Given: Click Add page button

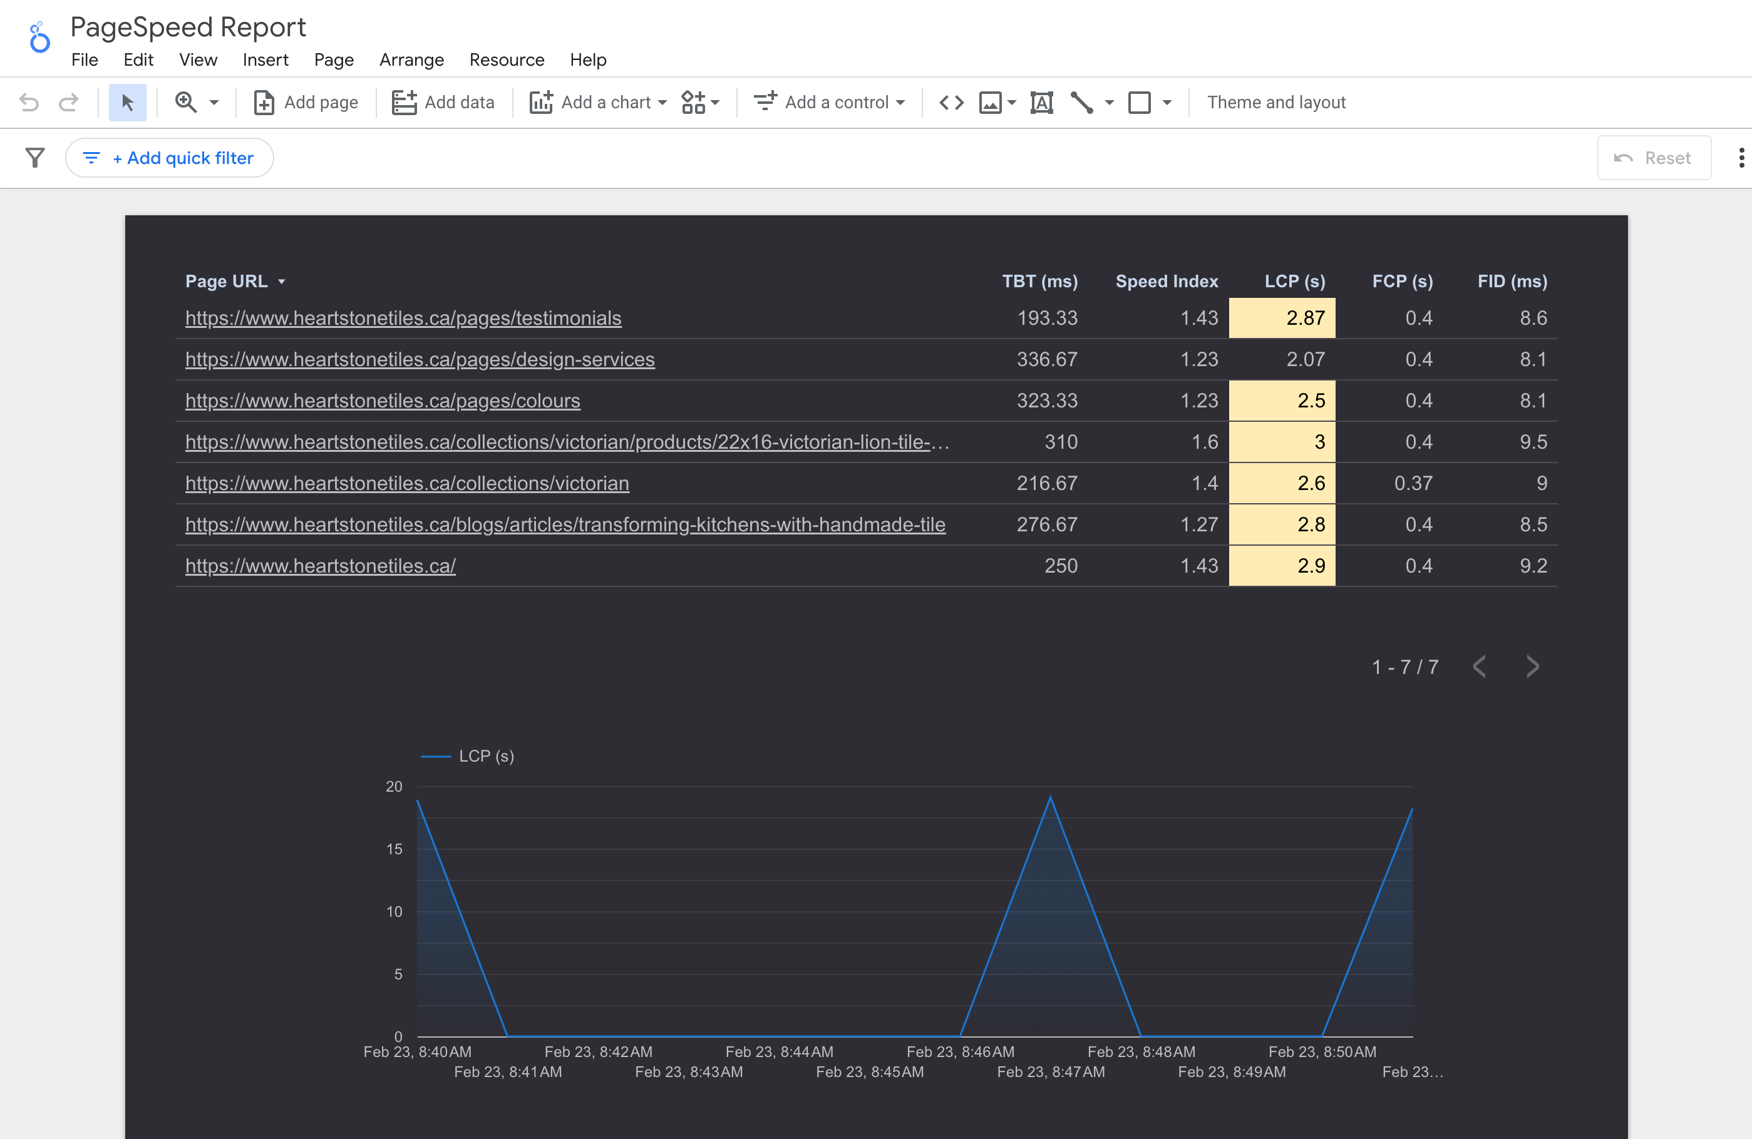Looking at the screenshot, I should (x=306, y=102).
